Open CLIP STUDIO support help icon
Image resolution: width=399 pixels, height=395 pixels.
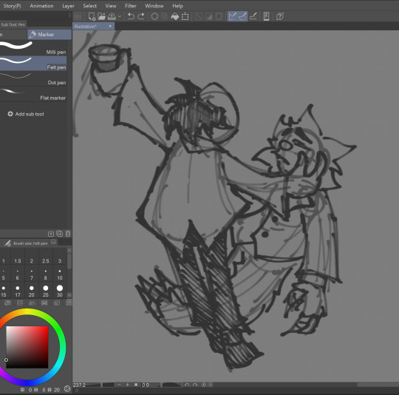click(279, 16)
